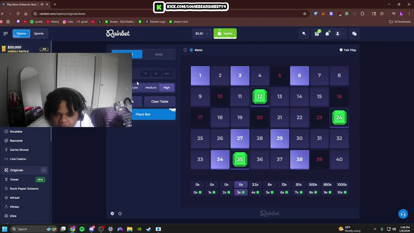
Task: Click the Clear Table button
Action: coord(160,102)
